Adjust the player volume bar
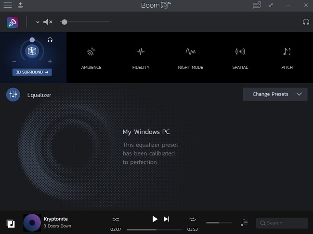313x234 pixels. point(219,222)
